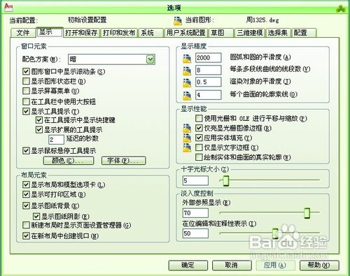
Task: Open the 用户系统配置 tab
Action: coord(185,33)
